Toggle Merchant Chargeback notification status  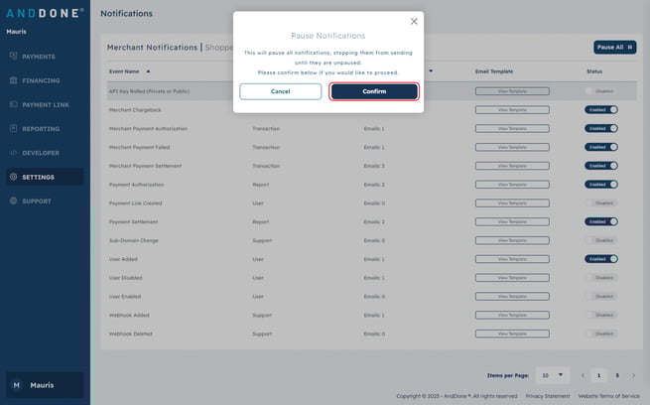[x=600, y=110]
